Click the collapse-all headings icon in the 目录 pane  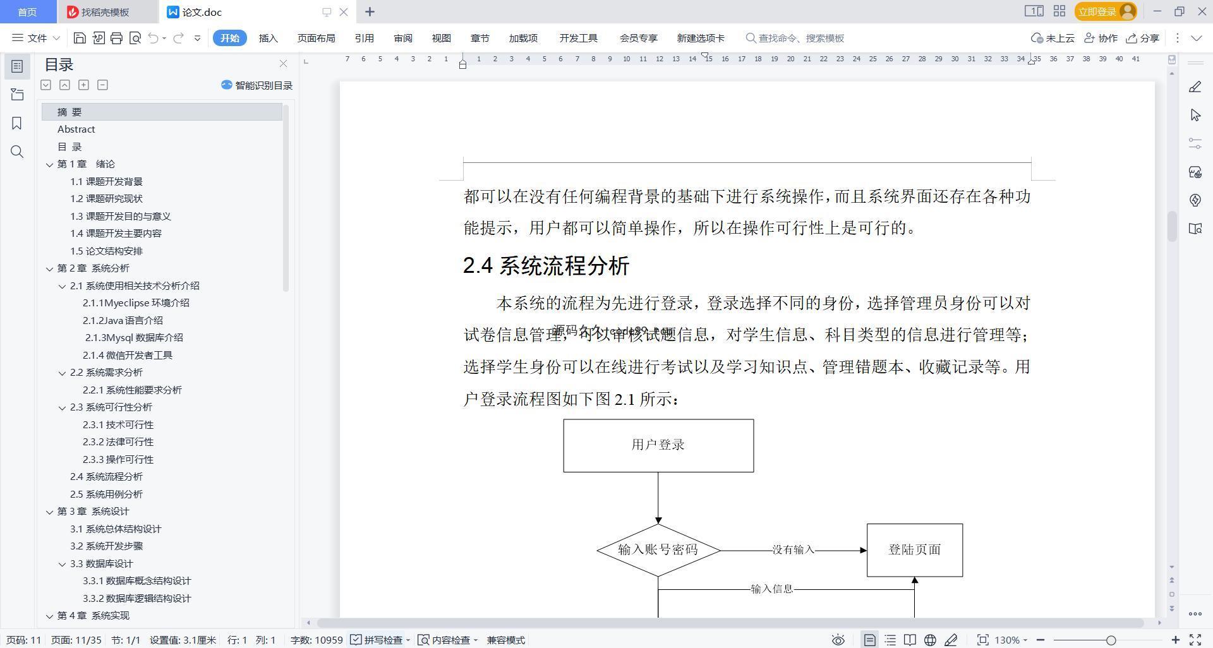(64, 85)
